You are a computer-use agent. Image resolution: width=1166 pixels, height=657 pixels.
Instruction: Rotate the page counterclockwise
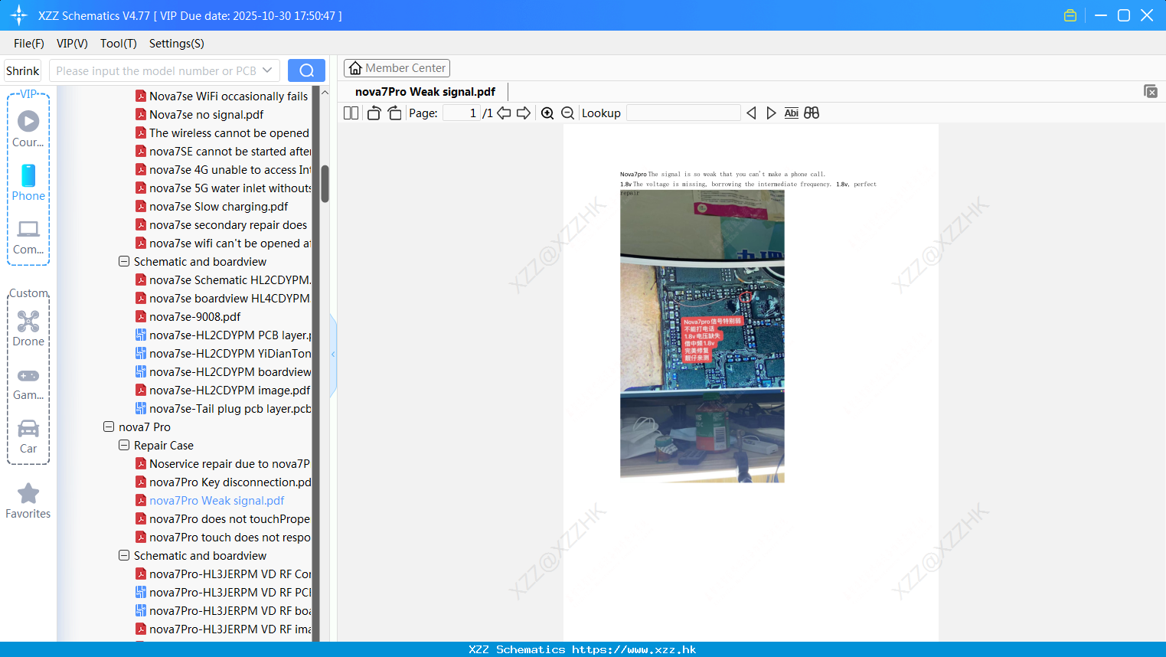[x=374, y=113]
